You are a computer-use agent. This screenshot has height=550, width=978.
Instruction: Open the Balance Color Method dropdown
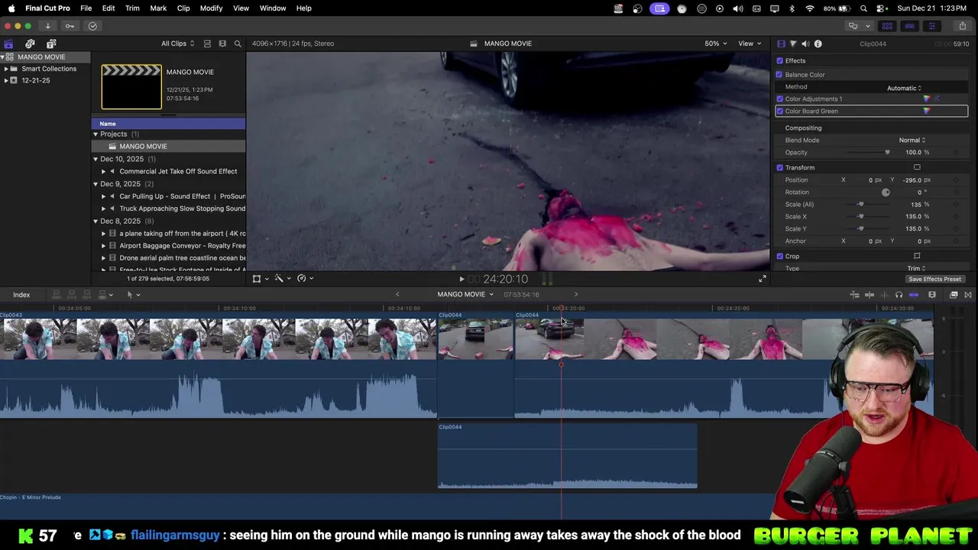click(904, 88)
